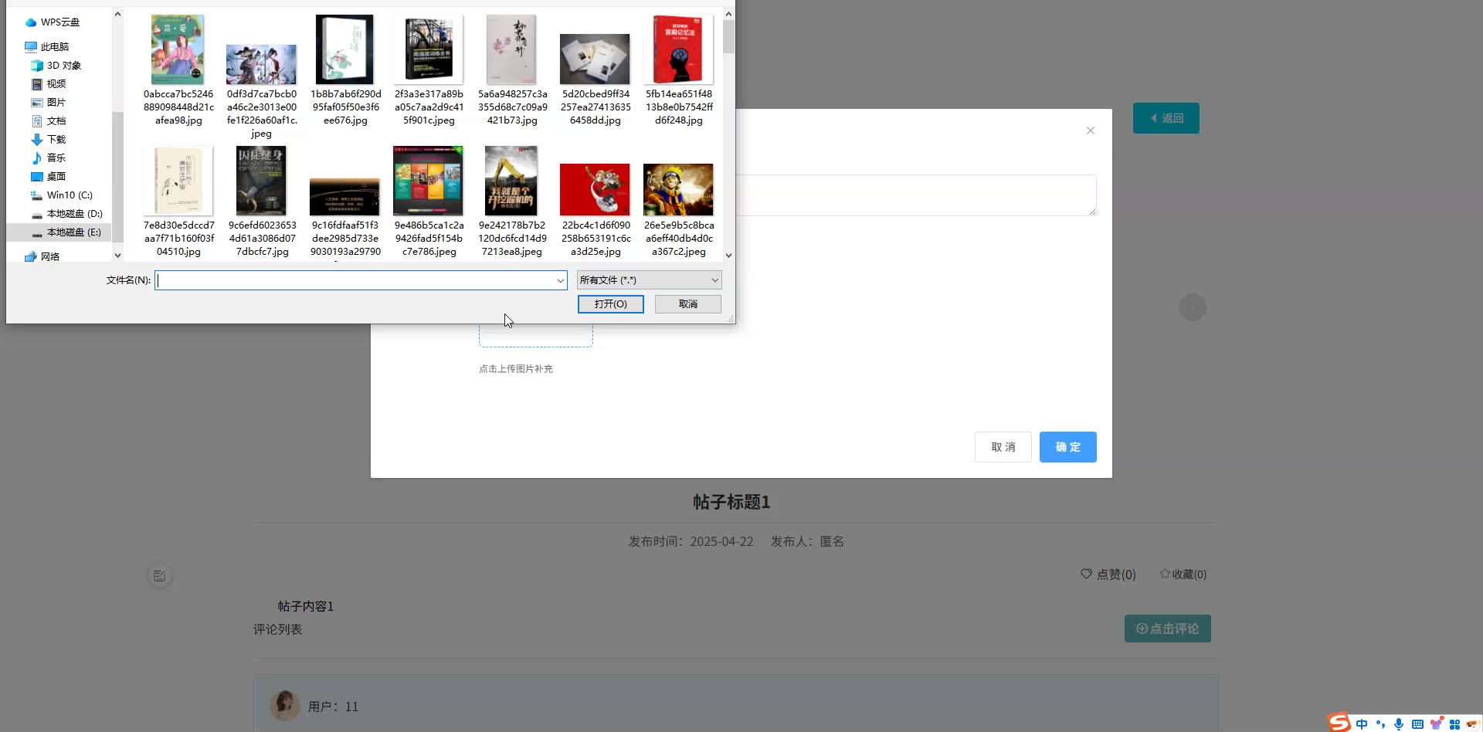
Task: Click the image upload dashed box
Action: tap(536, 334)
